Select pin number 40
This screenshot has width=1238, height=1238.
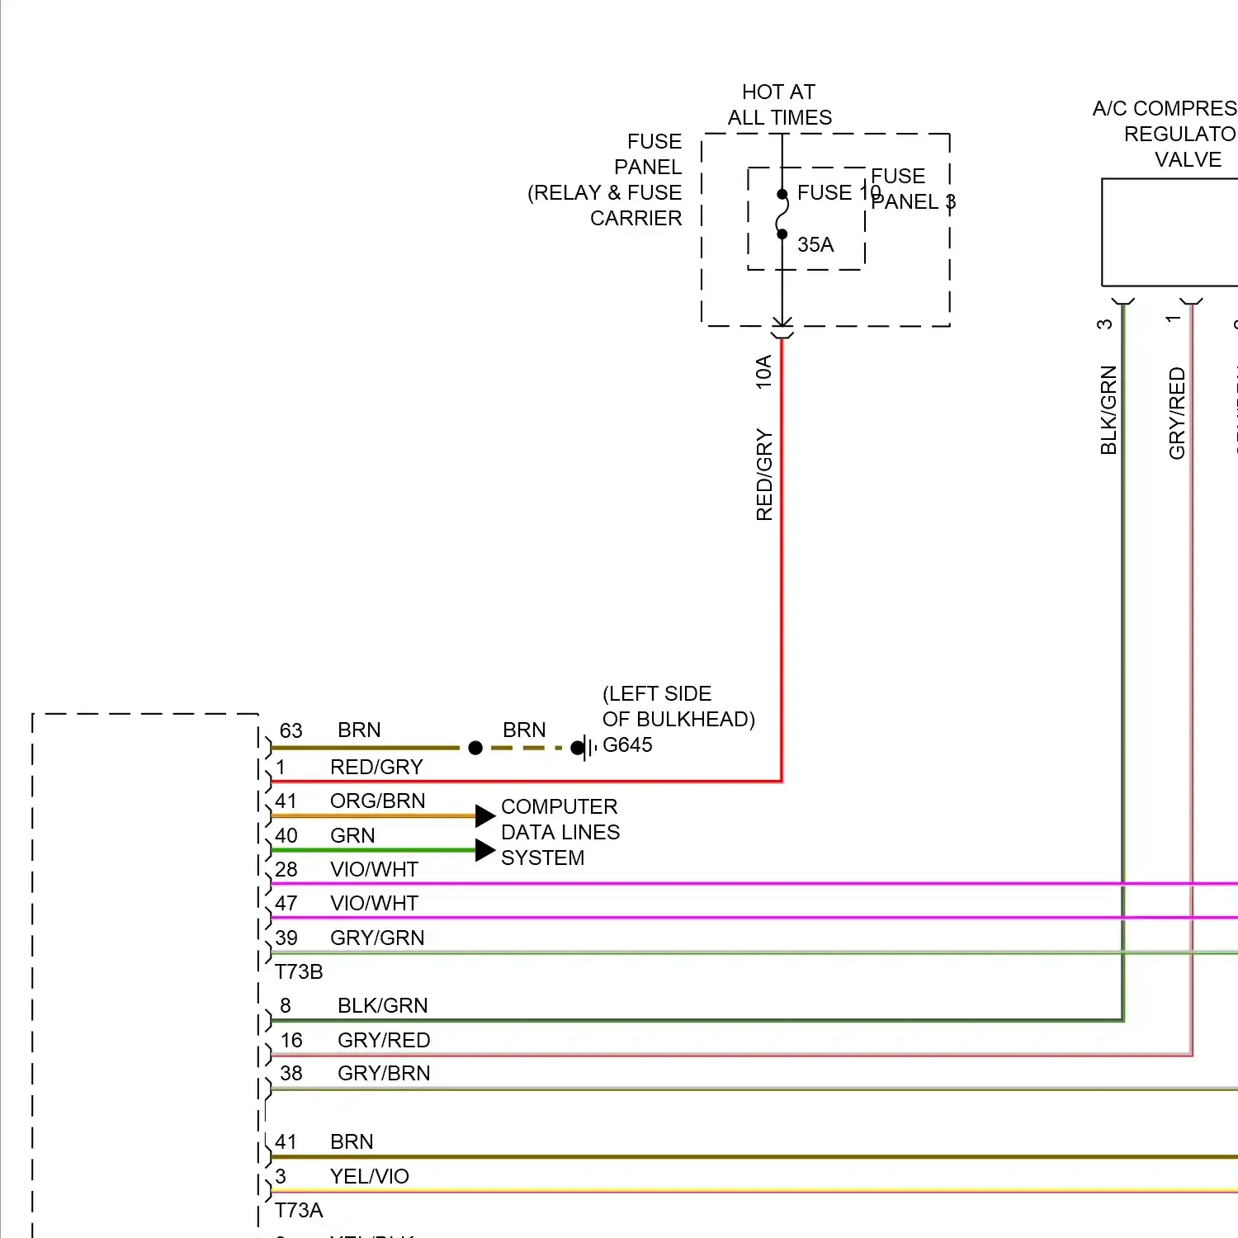pyautogui.click(x=286, y=836)
